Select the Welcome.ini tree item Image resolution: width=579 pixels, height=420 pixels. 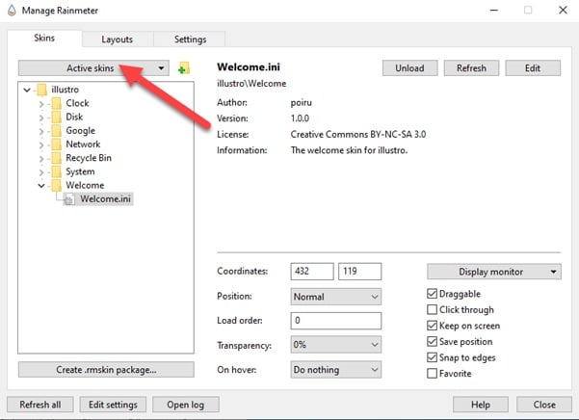pos(105,199)
